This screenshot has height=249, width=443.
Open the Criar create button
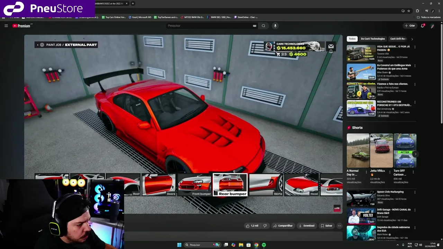(x=410, y=26)
